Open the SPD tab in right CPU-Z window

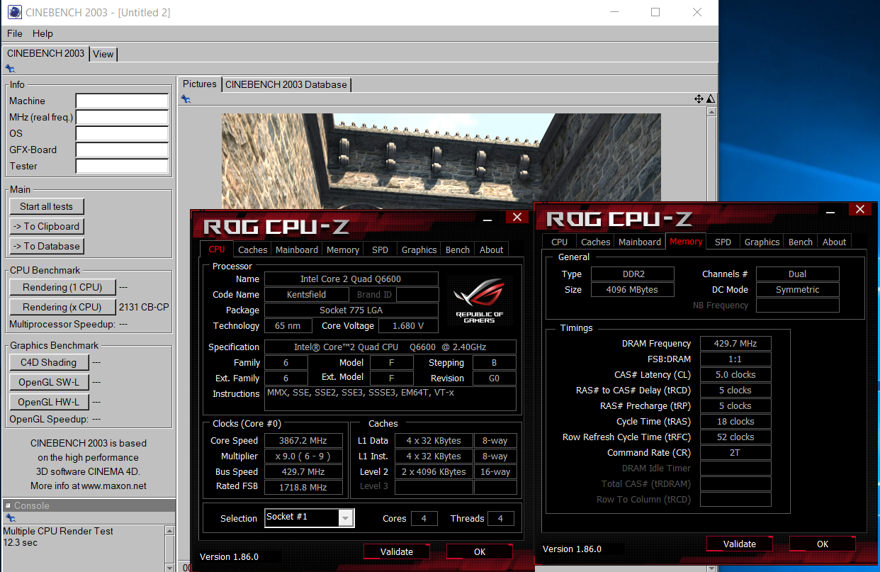[x=723, y=242]
